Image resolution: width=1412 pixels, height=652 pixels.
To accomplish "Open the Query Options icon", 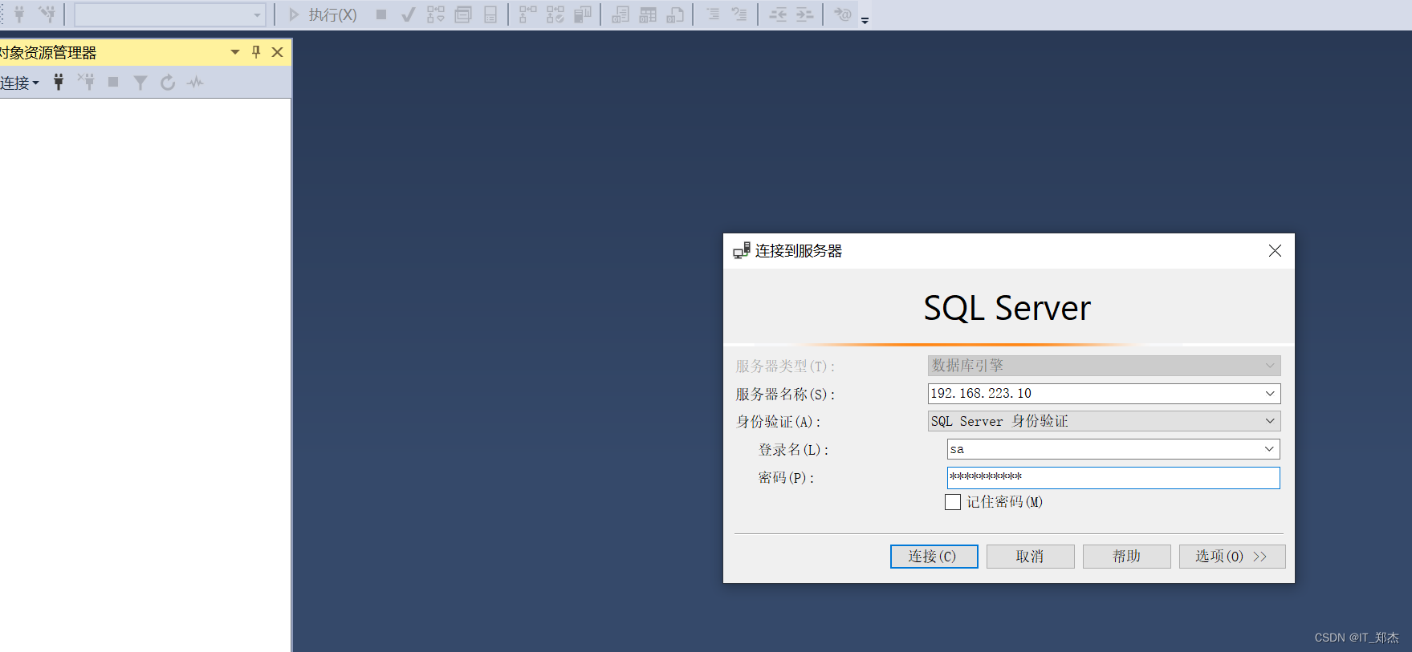I will tap(463, 14).
